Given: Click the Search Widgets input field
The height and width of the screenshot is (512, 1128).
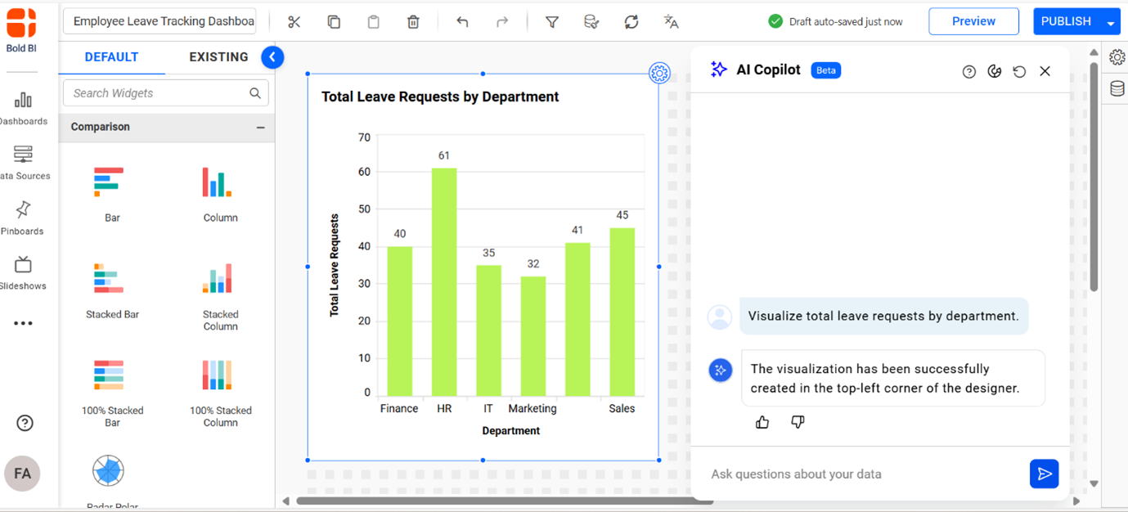Looking at the screenshot, I should pos(160,92).
